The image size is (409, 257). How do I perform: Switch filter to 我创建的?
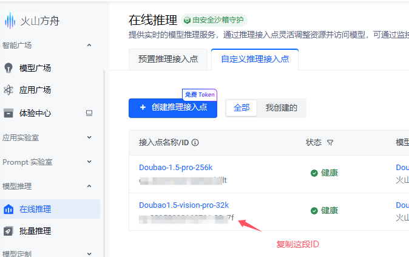click(x=281, y=108)
